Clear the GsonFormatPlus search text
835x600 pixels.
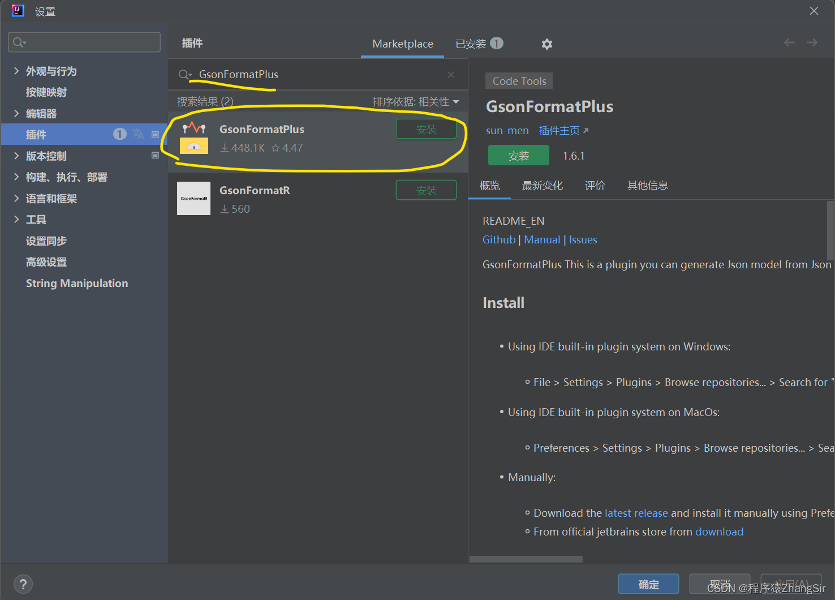pyautogui.click(x=451, y=75)
